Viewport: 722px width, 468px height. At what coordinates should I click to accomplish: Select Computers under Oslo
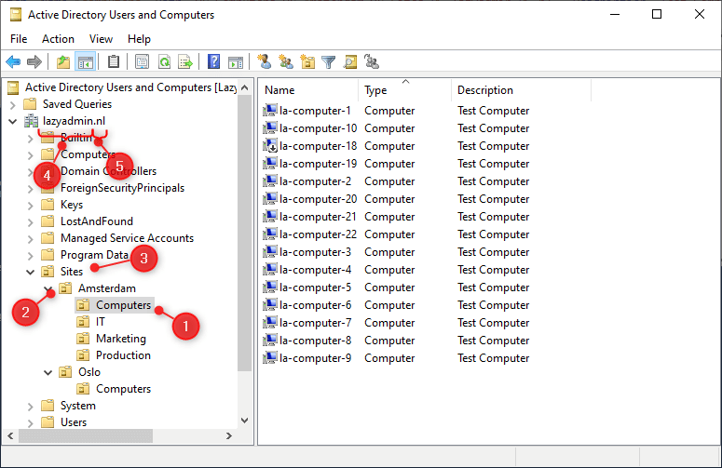(x=123, y=389)
